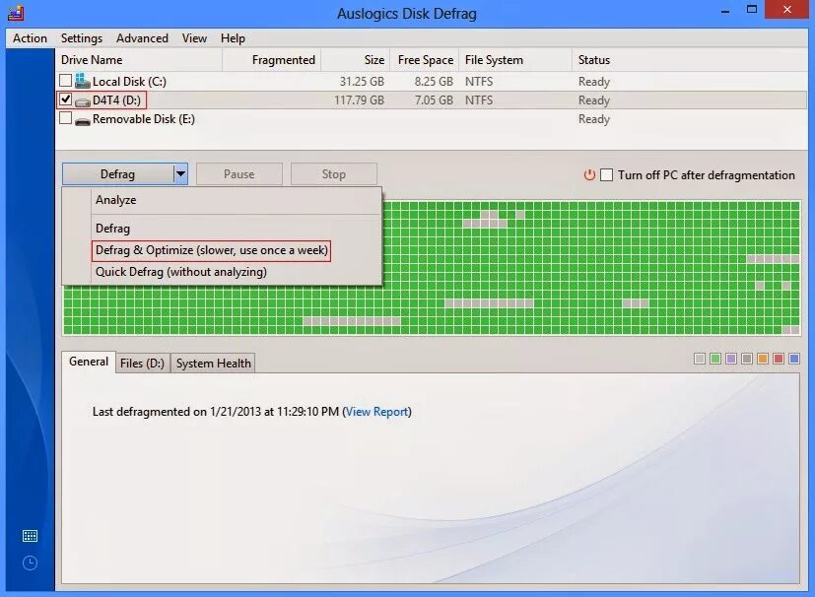Click the Pause button
Image resolution: width=815 pixels, height=597 pixels.
coord(239,174)
